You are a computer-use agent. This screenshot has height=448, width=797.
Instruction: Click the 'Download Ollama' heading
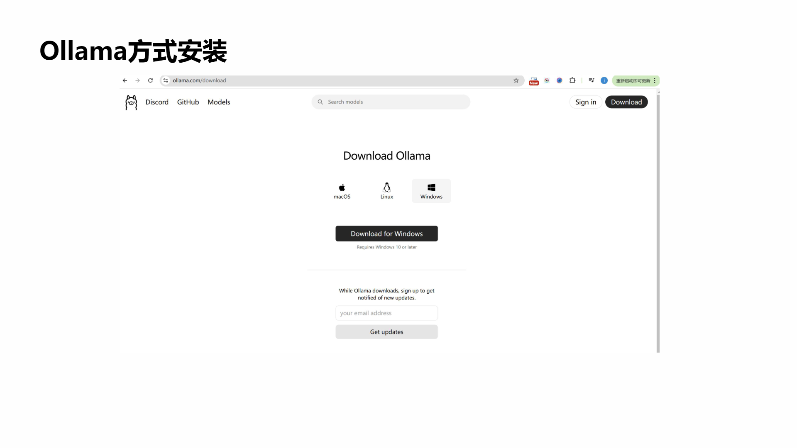point(386,156)
